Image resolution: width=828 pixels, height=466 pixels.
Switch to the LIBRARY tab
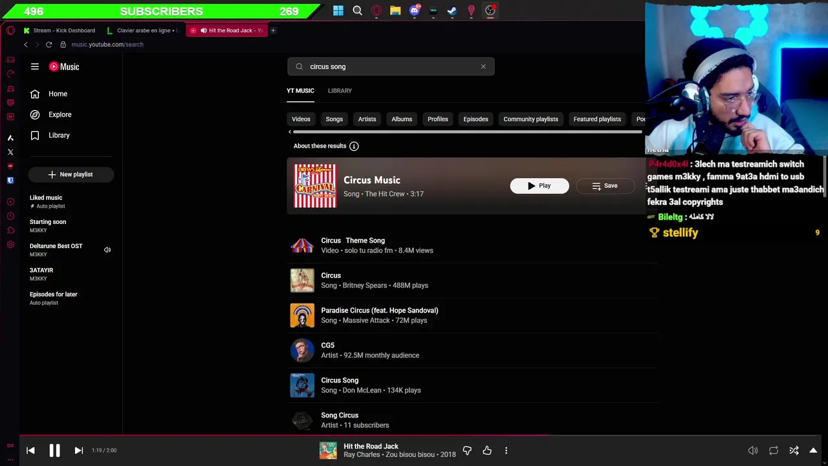click(340, 91)
